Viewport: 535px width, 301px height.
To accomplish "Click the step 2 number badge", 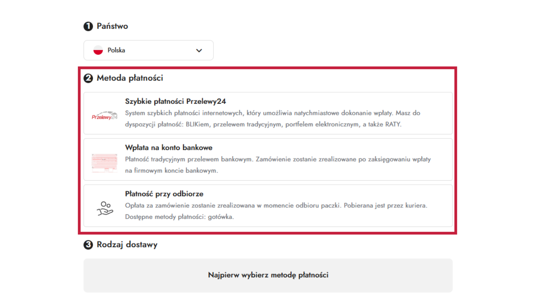I will (x=88, y=78).
